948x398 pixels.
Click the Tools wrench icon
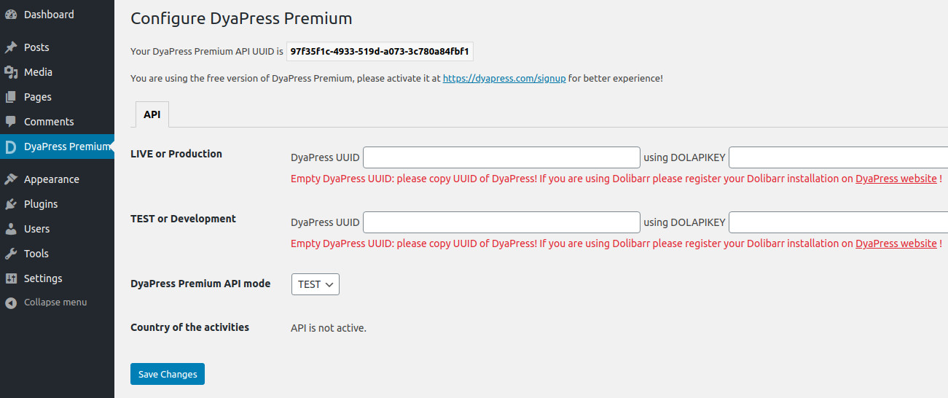[x=11, y=254]
